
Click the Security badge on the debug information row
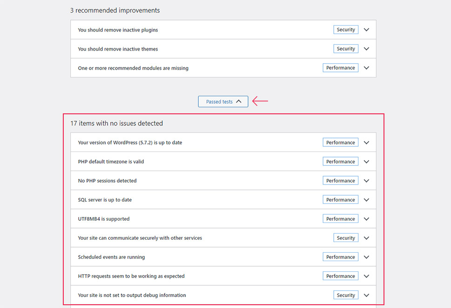click(346, 295)
